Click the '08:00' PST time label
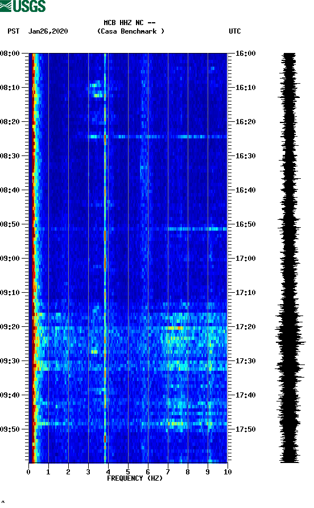The height and width of the screenshot is (508, 314). coord(10,53)
